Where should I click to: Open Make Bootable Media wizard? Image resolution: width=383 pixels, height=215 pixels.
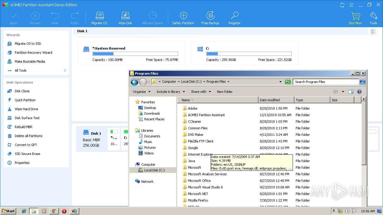[30, 62]
